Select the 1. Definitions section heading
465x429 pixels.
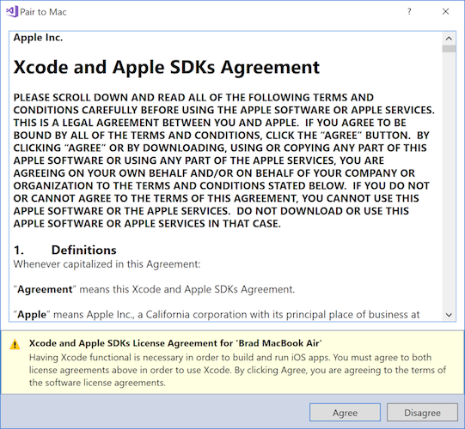pyautogui.click(x=65, y=250)
